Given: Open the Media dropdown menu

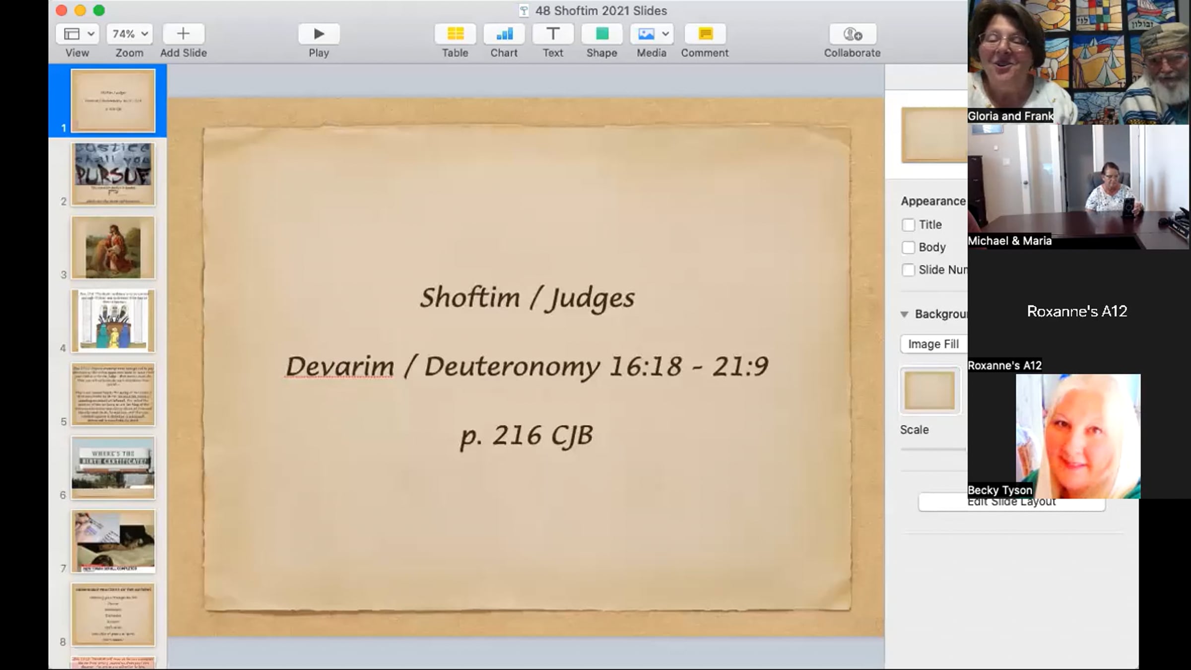Looking at the screenshot, I should pos(652,34).
